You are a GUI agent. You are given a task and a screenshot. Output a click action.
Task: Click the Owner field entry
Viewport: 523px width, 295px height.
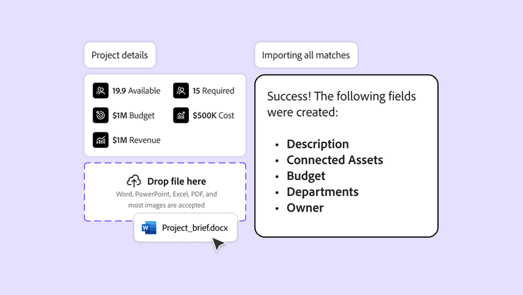click(x=305, y=207)
